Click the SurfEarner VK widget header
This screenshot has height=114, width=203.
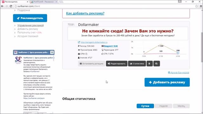(34, 52)
